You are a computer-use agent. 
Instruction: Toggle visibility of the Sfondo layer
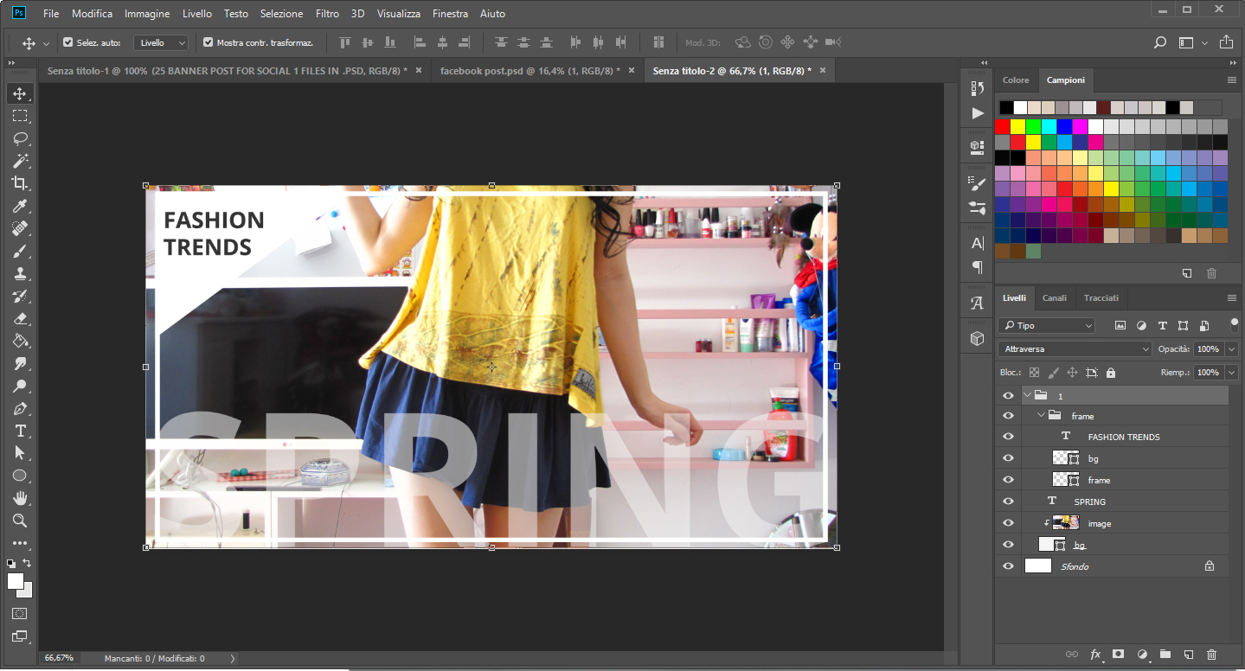[x=1008, y=566]
